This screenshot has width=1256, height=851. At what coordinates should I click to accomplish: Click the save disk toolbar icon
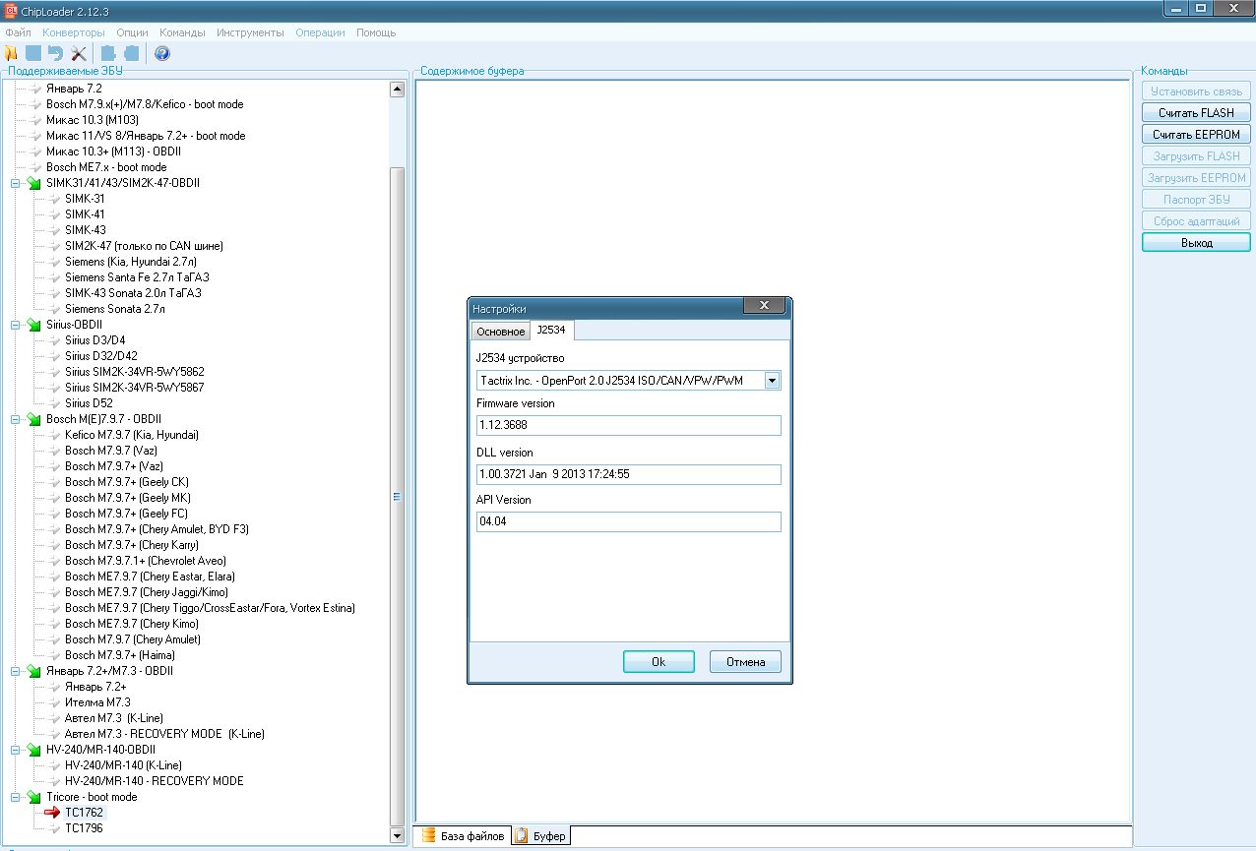(33, 53)
